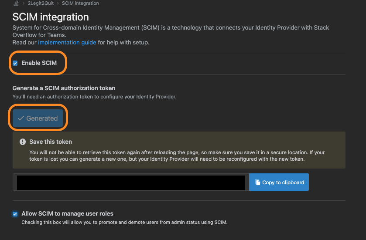Click the clipboard icon on the copy button
Screen dimensions: 366x240
pos(257,183)
